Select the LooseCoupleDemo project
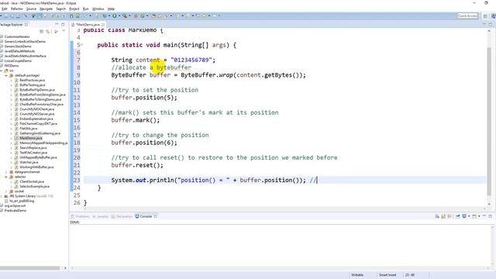 [x=18, y=60]
